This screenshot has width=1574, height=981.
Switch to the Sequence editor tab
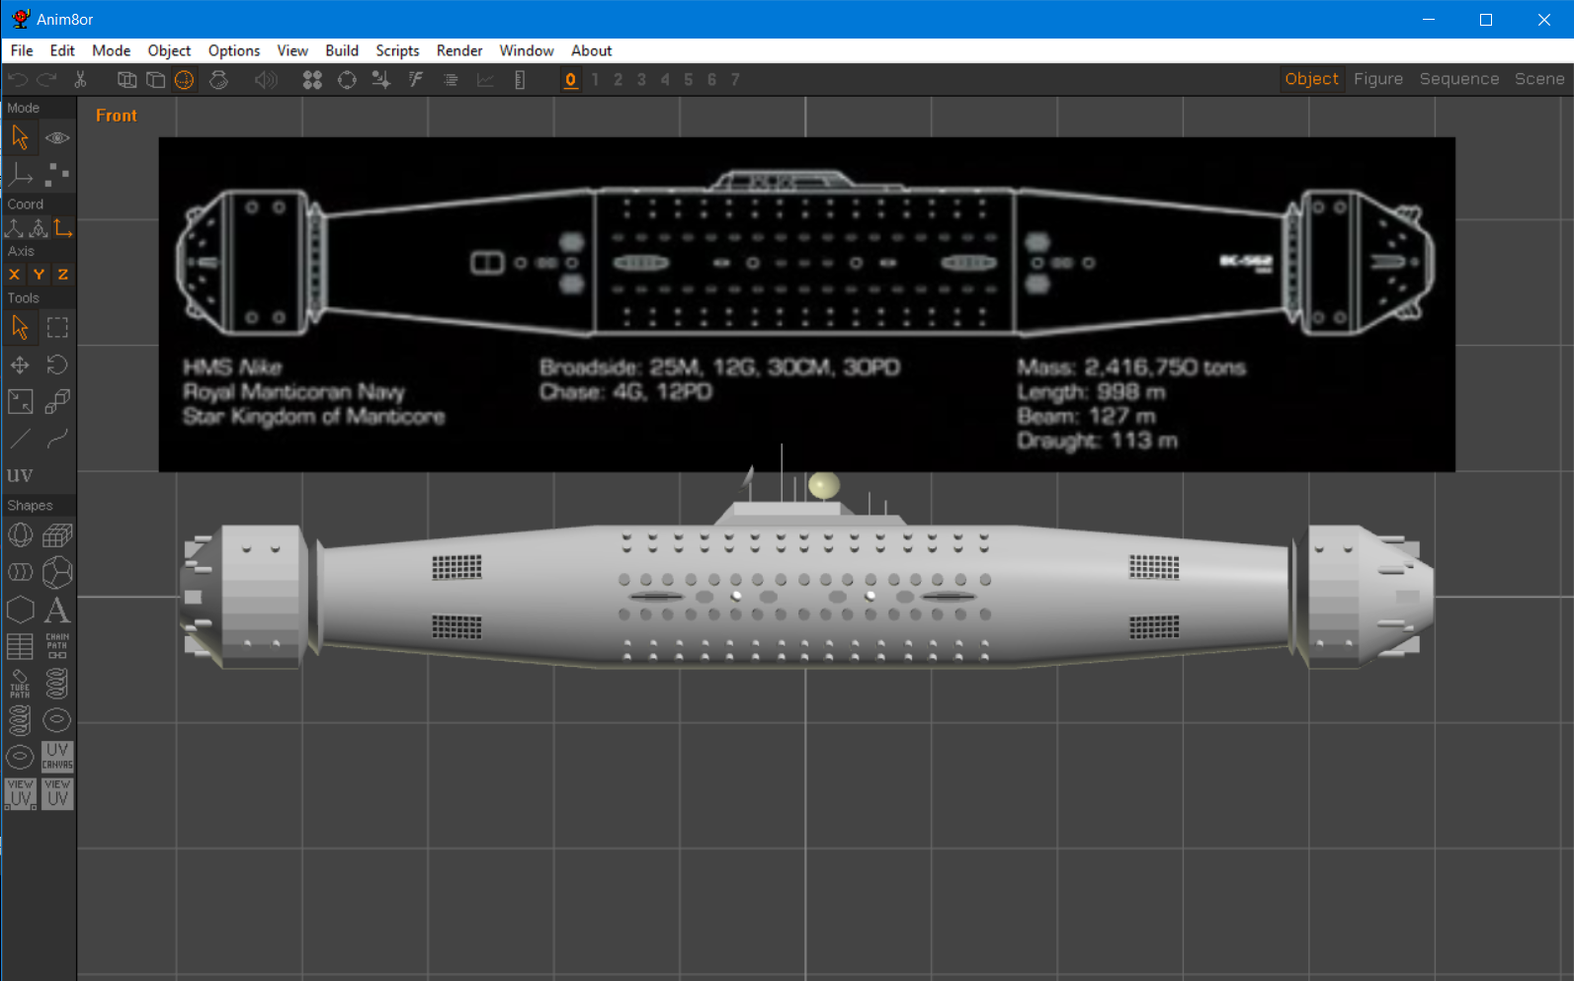tap(1459, 79)
